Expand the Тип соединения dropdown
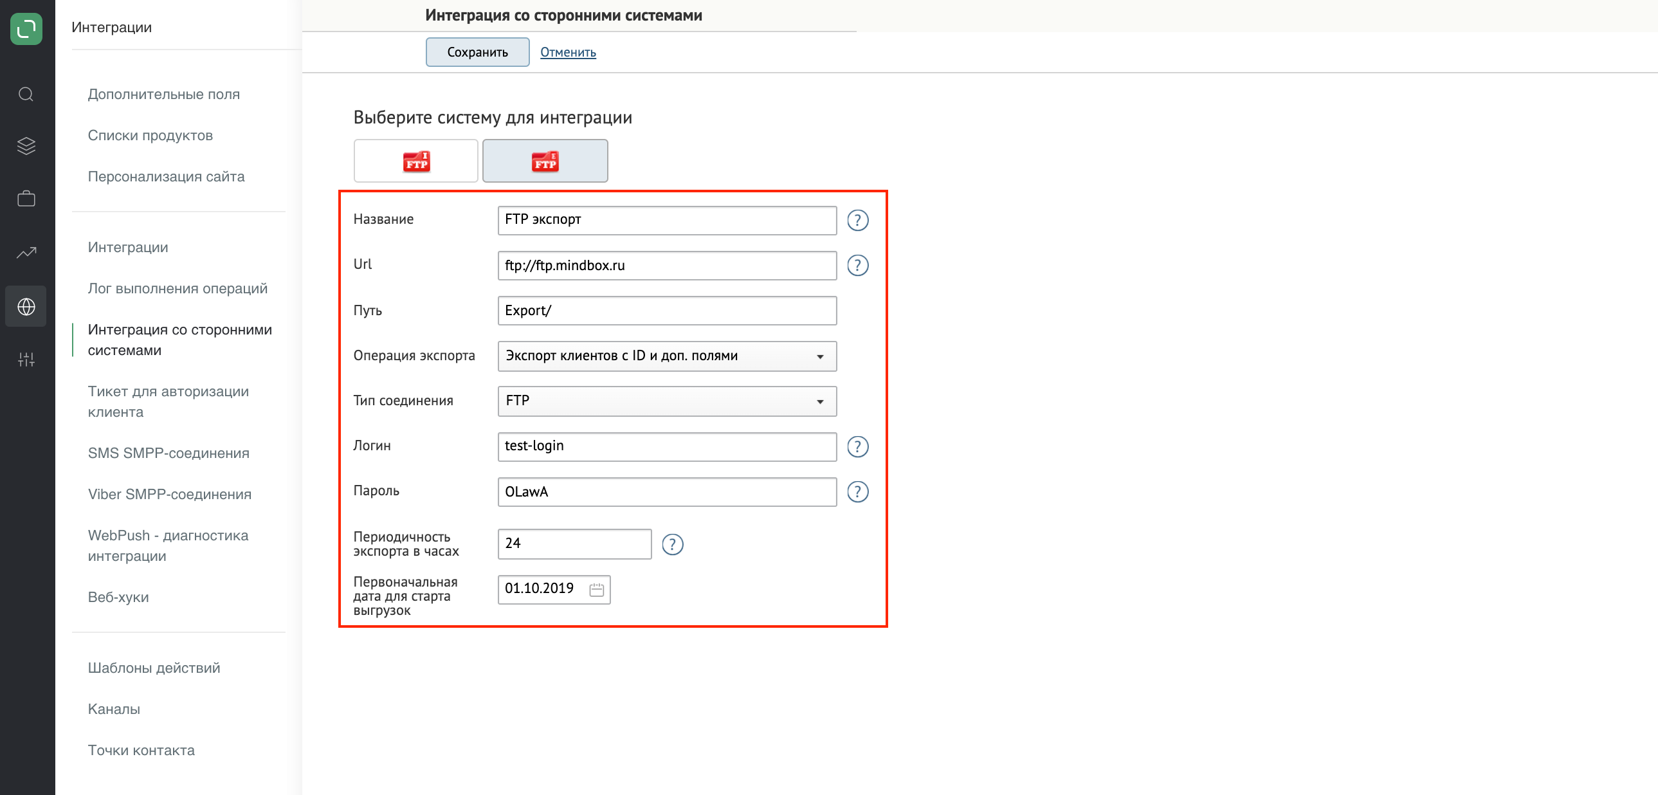 click(x=667, y=401)
